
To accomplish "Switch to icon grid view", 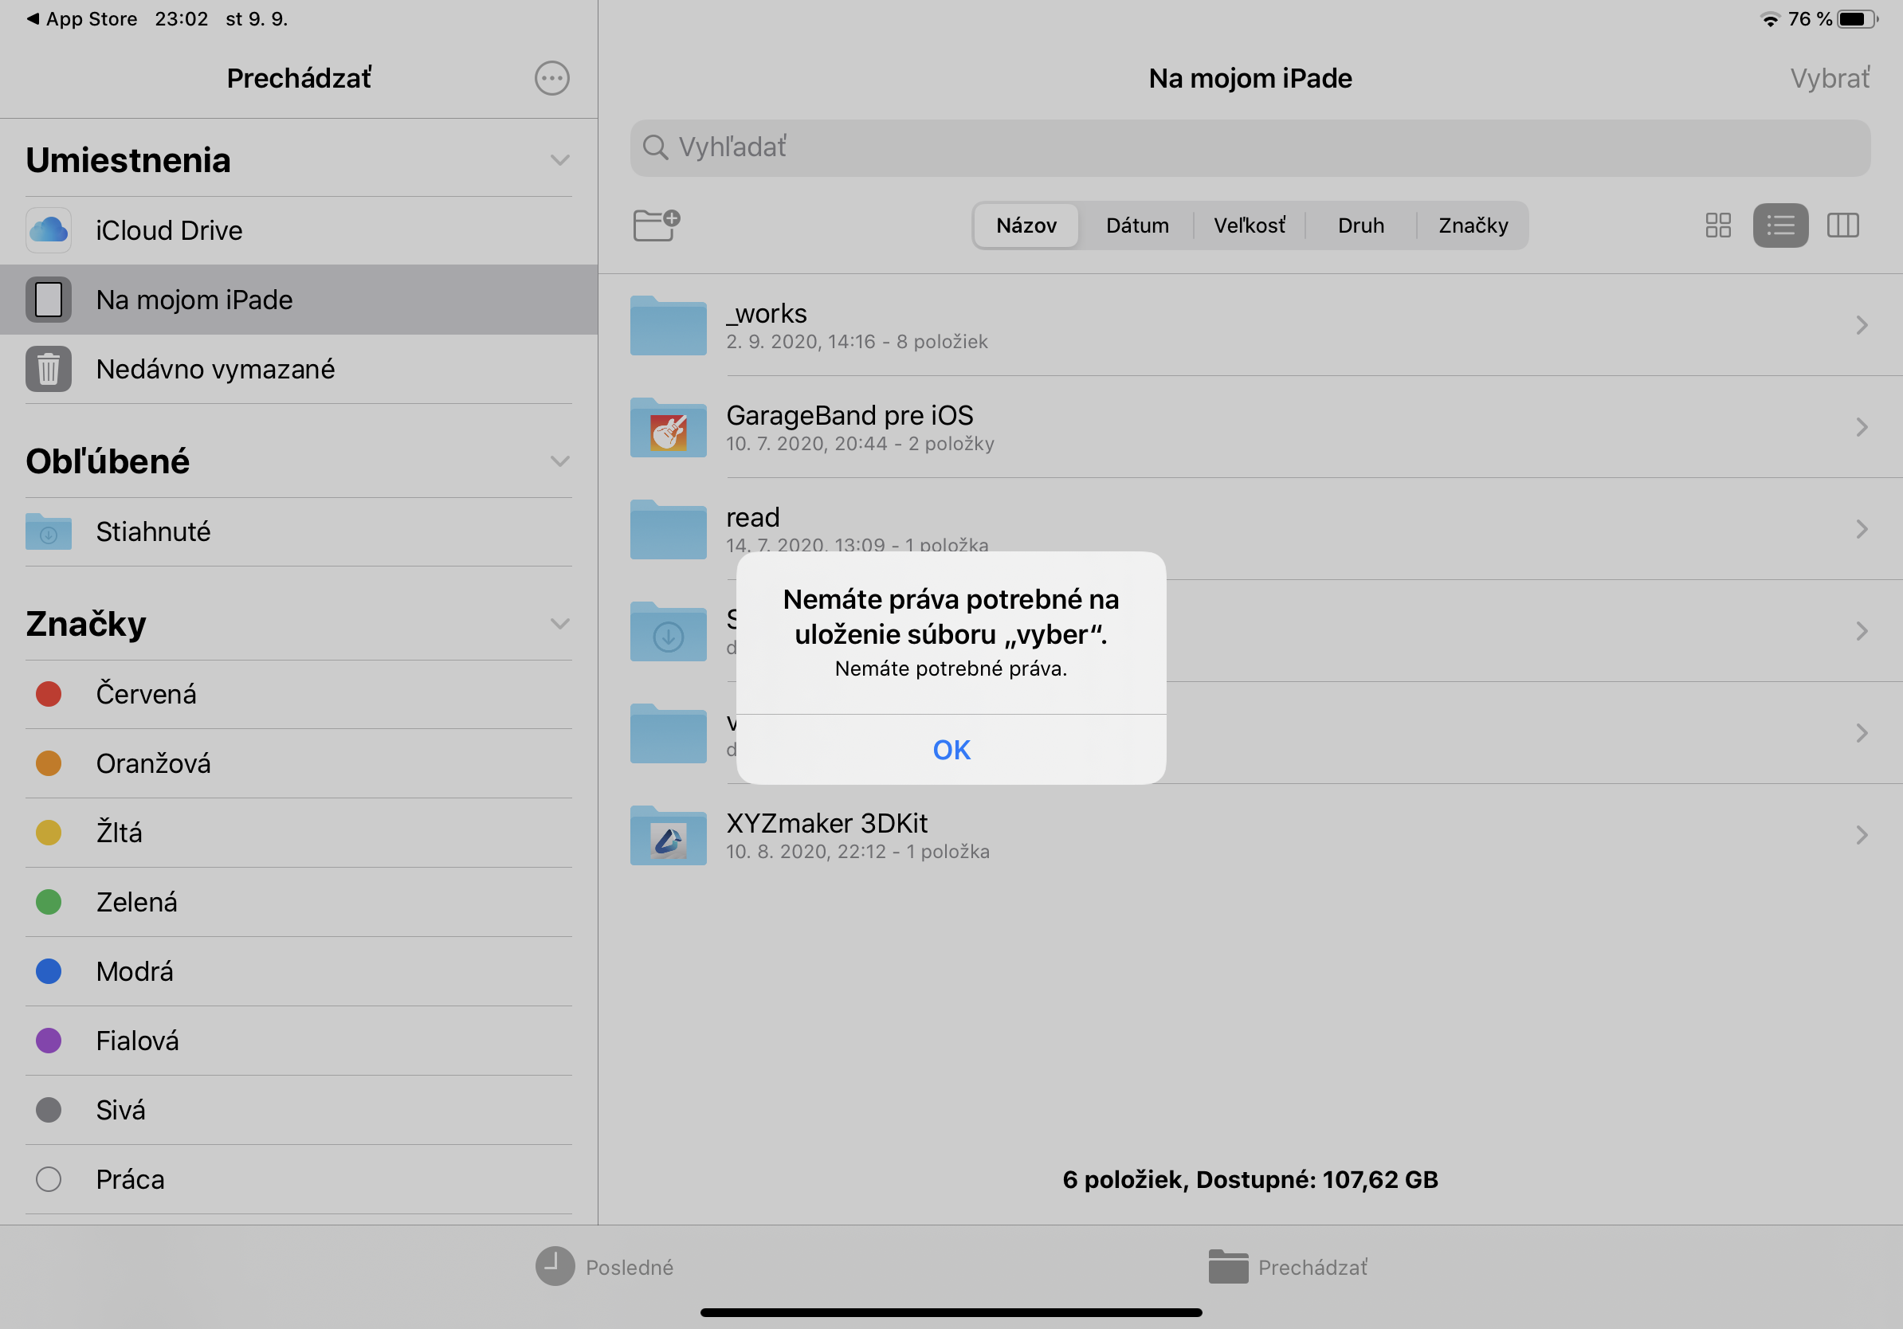I will (x=1717, y=225).
